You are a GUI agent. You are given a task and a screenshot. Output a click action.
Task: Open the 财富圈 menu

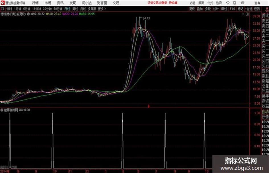(x=102, y=3)
